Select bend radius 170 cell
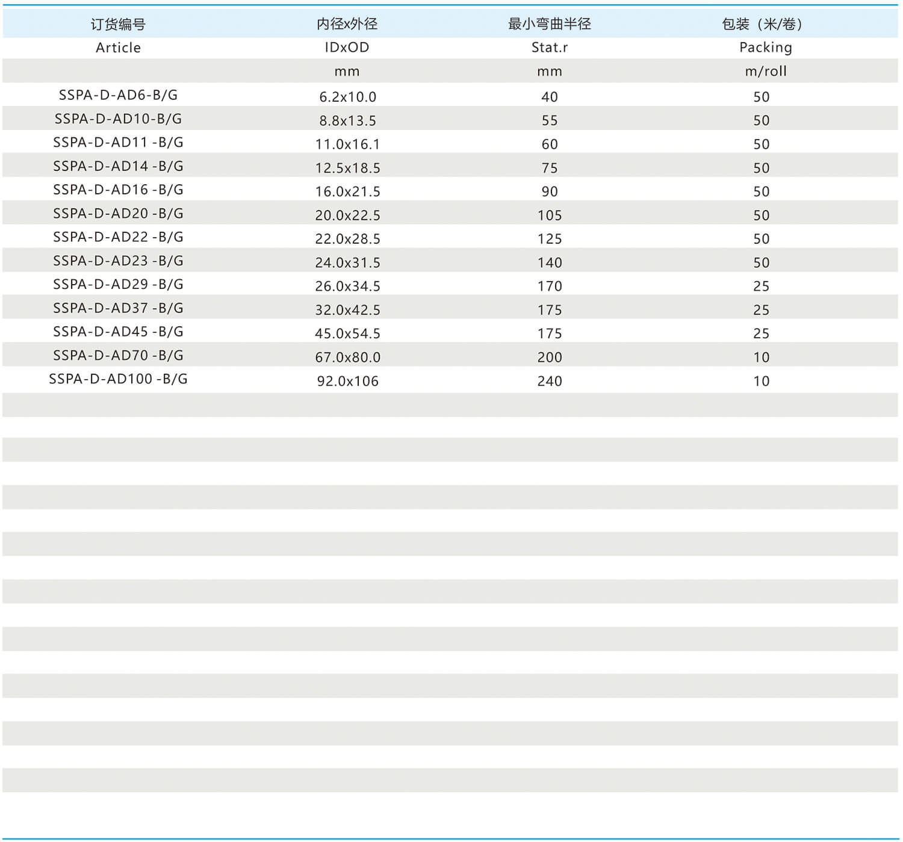This screenshot has width=903, height=842. [x=549, y=286]
